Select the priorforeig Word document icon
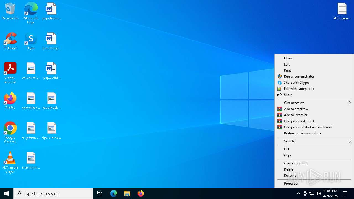This screenshot has width=354, height=199. click(x=51, y=41)
